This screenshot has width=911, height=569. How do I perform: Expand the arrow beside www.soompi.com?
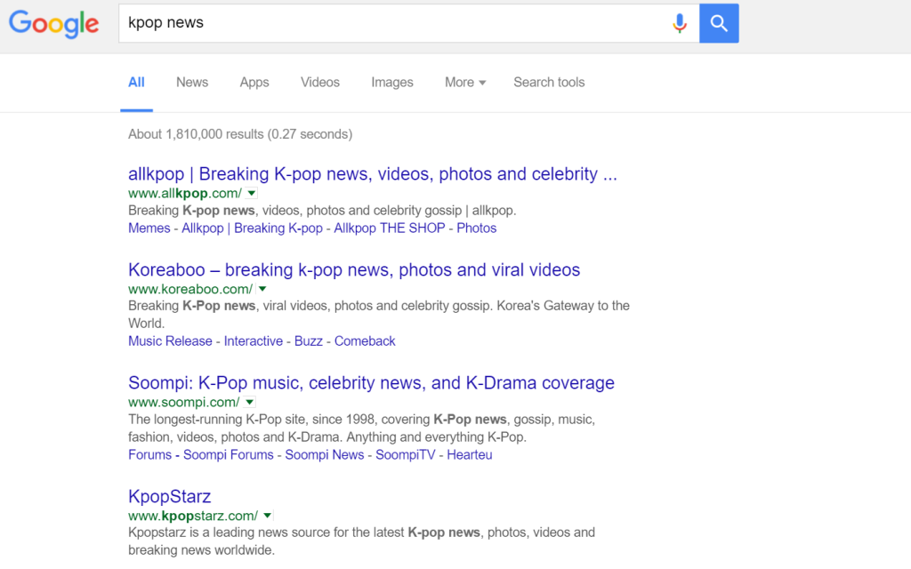[x=250, y=403]
